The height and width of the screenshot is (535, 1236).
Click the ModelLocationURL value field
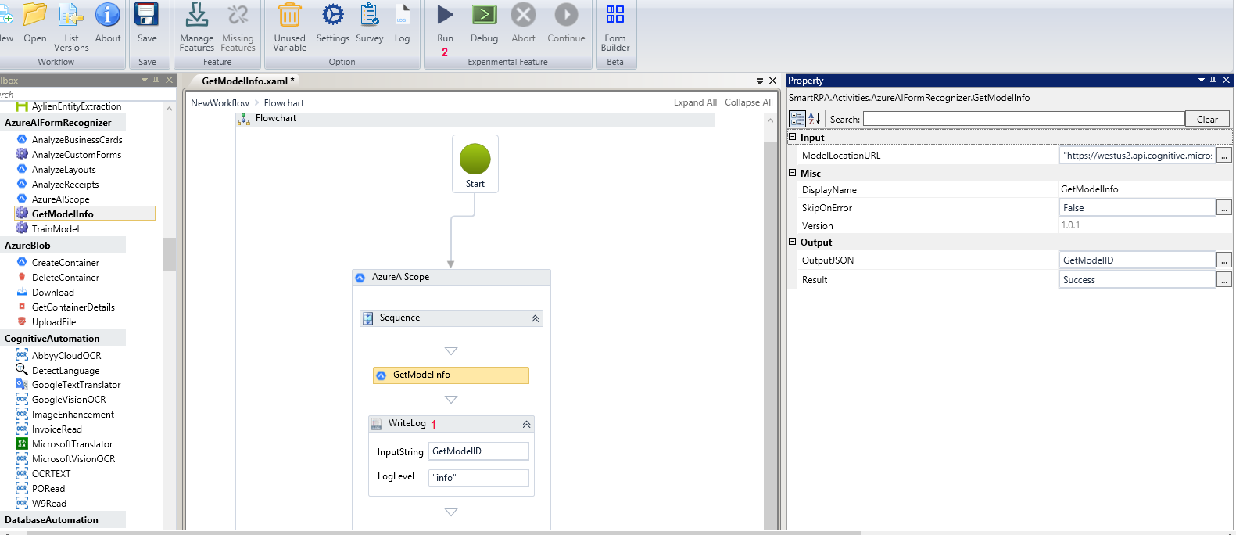pos(1137,156)
